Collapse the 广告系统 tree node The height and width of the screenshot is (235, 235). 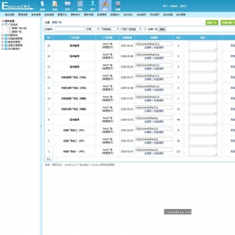point(3,25)
